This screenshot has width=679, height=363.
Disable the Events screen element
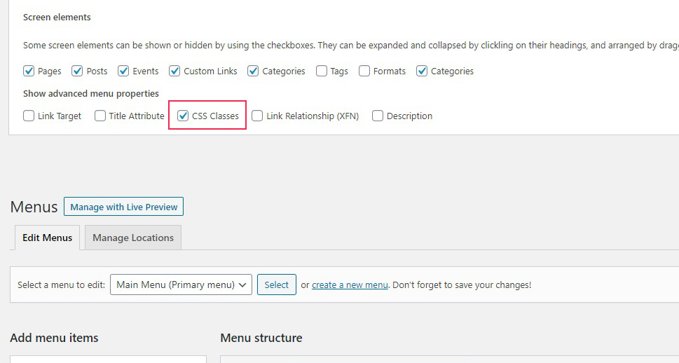click(x=123, y=71)
